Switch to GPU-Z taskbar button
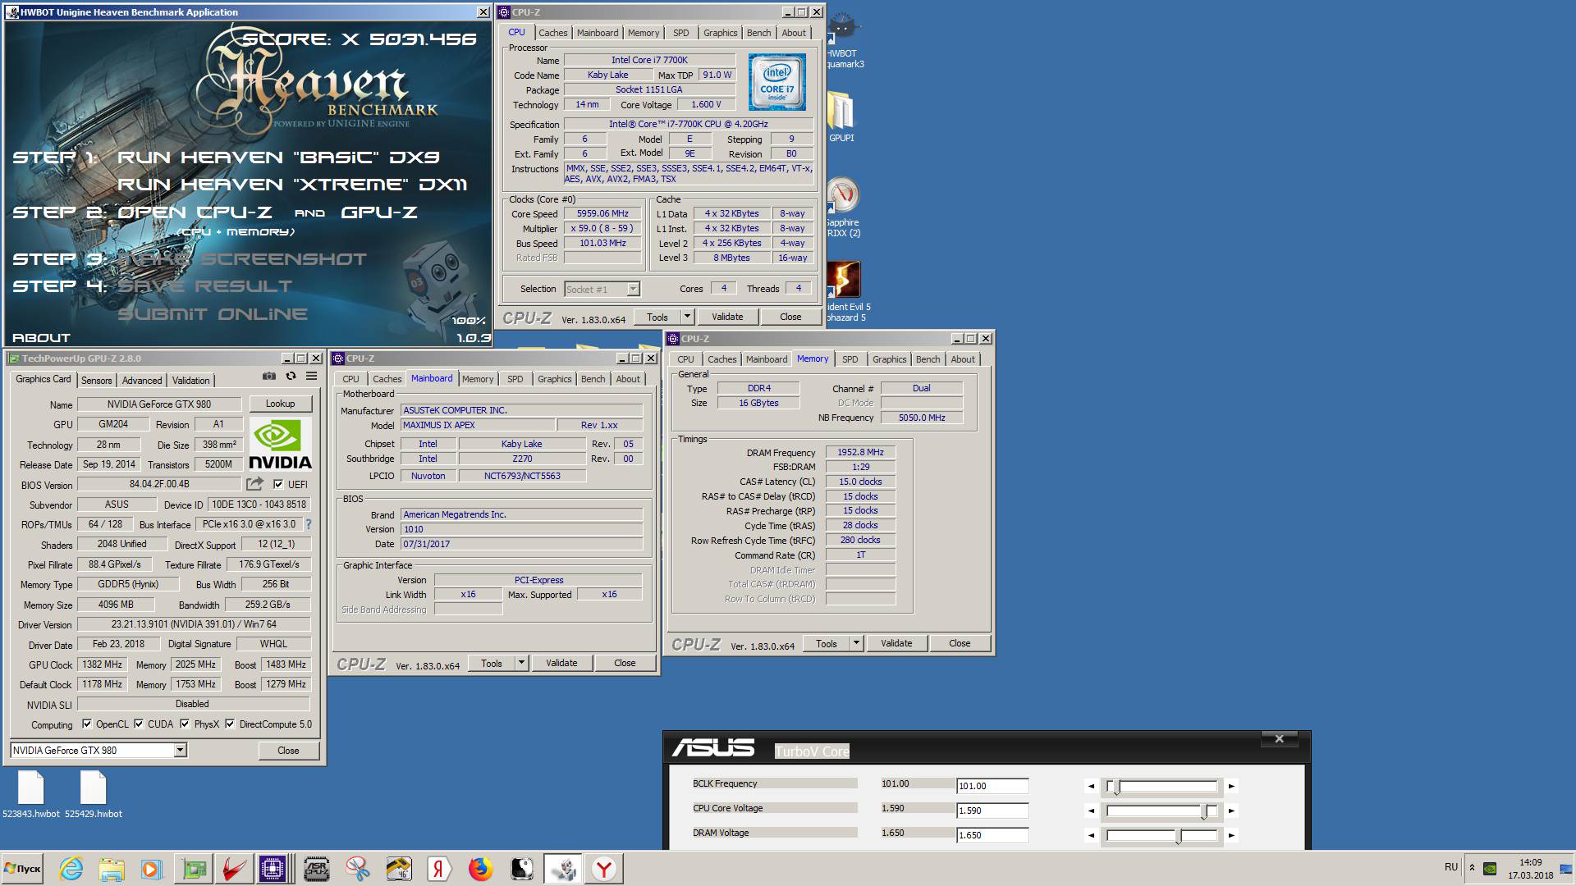Image resolution: width=1576 pixels, height=886 pixels. click(194, 869)
